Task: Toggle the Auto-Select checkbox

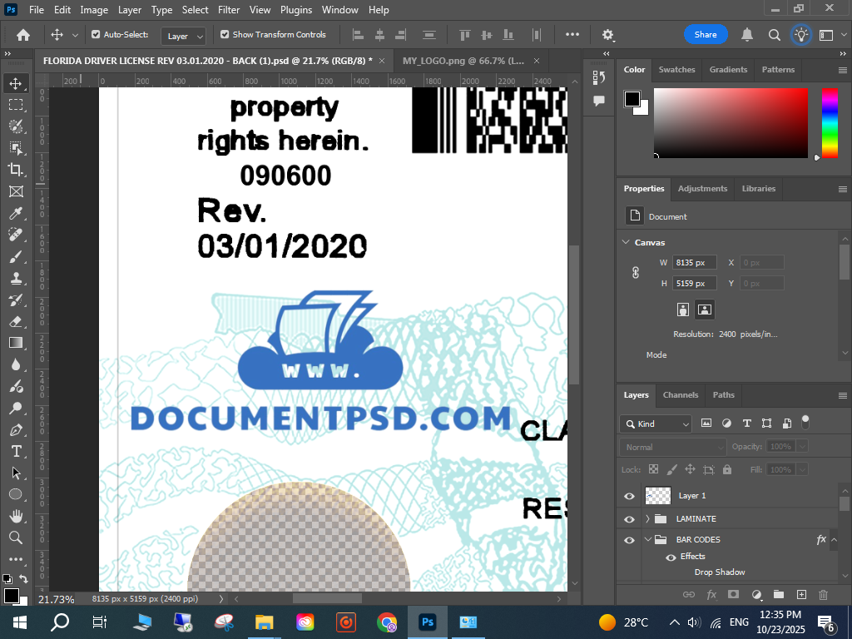Action: click(96, 35)
